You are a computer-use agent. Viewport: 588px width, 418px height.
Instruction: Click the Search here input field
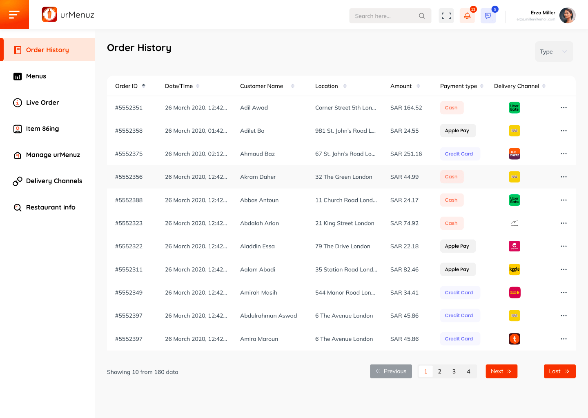pos(384,16)
